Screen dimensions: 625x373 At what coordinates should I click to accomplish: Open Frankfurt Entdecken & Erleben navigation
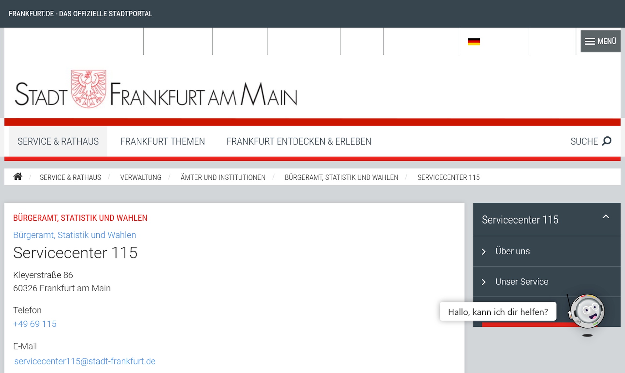[x=299, y=141]
